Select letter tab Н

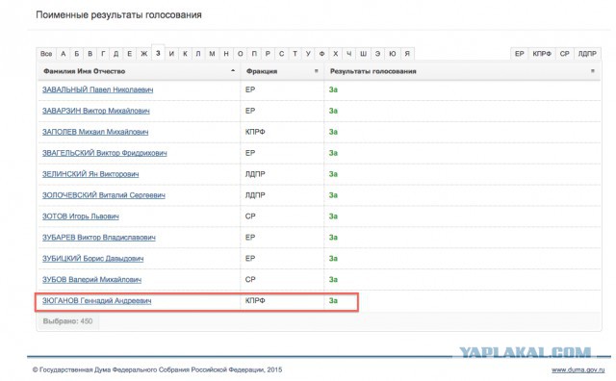[x=226, y=54]
